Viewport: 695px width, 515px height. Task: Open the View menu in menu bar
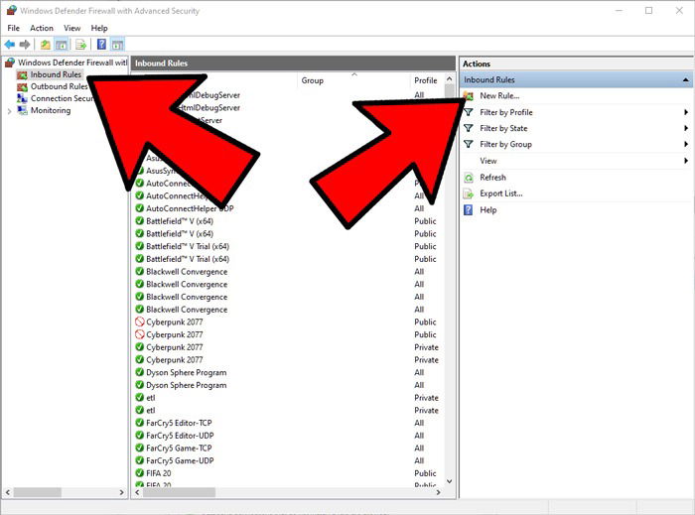(x=71, y=28)
